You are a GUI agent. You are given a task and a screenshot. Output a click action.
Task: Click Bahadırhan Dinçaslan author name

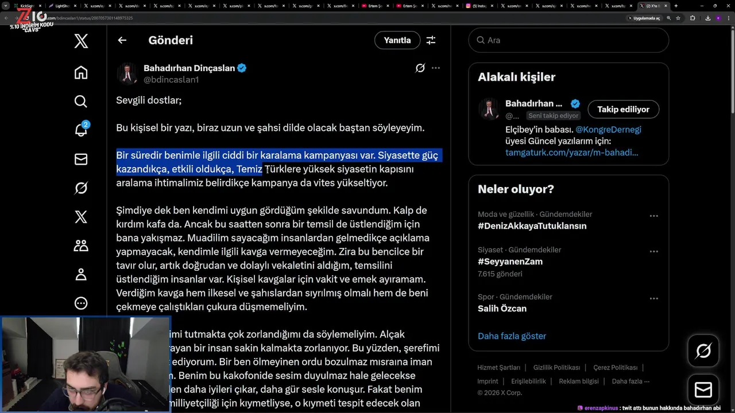pyautogui.click(x=189, y=68)
